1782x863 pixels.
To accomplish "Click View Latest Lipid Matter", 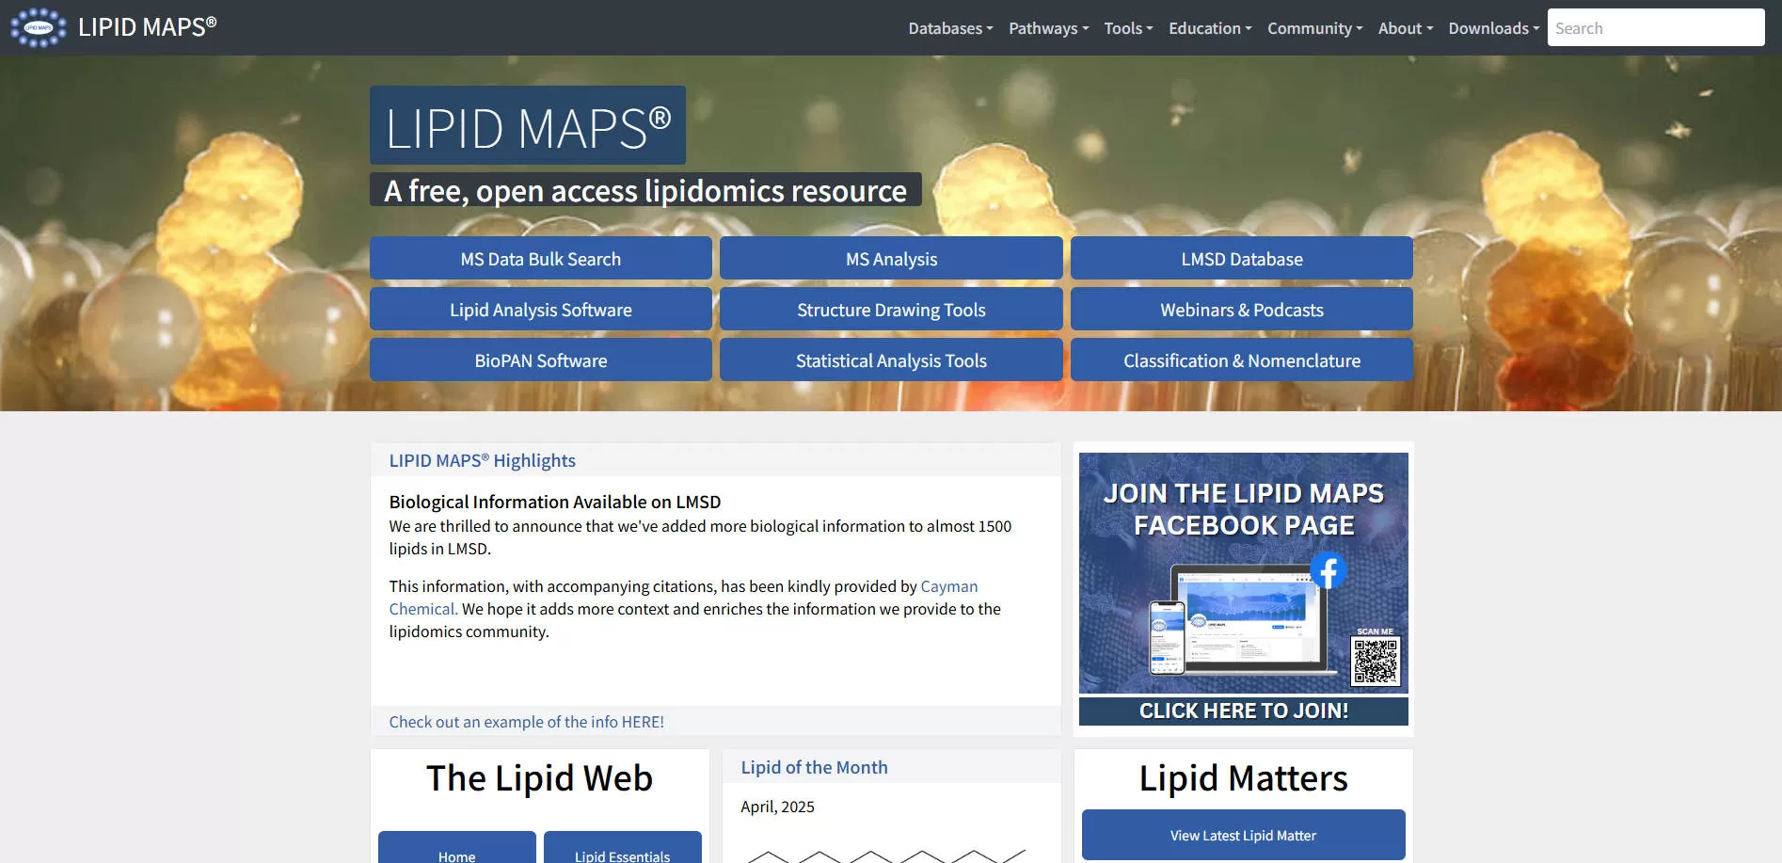I will tap(1243, 835).
